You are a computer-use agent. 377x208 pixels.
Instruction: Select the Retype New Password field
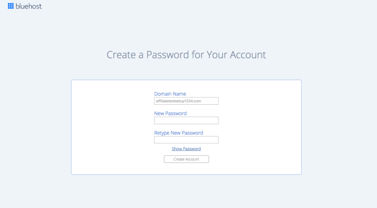pos(186,140)
